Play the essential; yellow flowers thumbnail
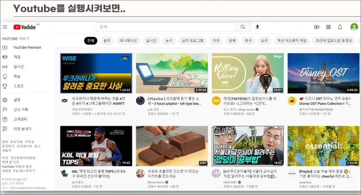Screen dimensions: 361x195 pyautogui.click(x=323, y=146)
